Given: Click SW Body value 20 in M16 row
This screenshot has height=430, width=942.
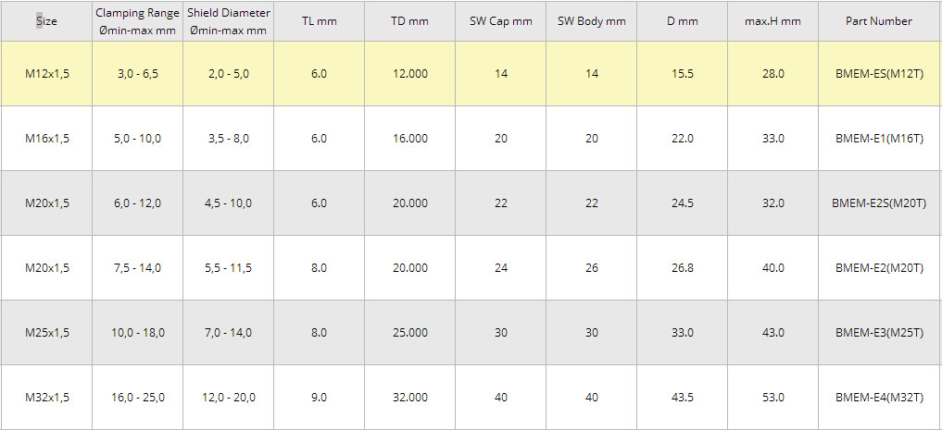Looking at the screenshot, I should coord(592,139).
